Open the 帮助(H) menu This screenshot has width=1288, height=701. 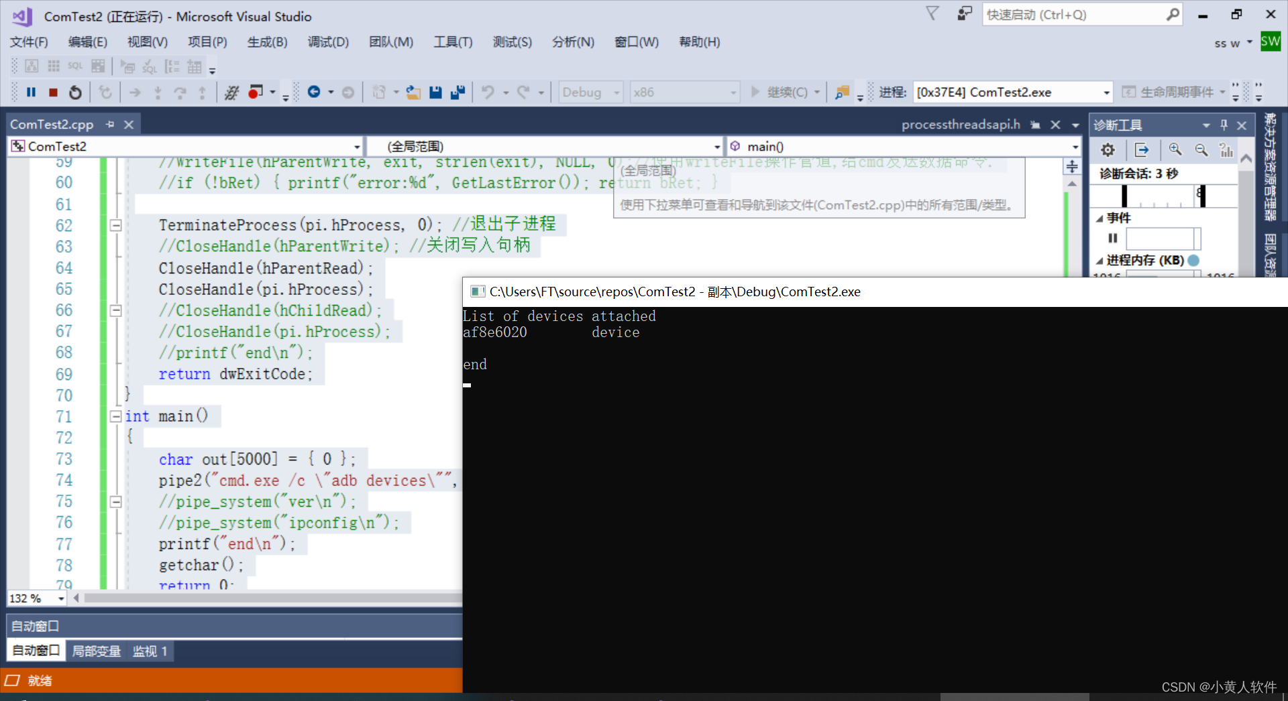pos(700,42)
